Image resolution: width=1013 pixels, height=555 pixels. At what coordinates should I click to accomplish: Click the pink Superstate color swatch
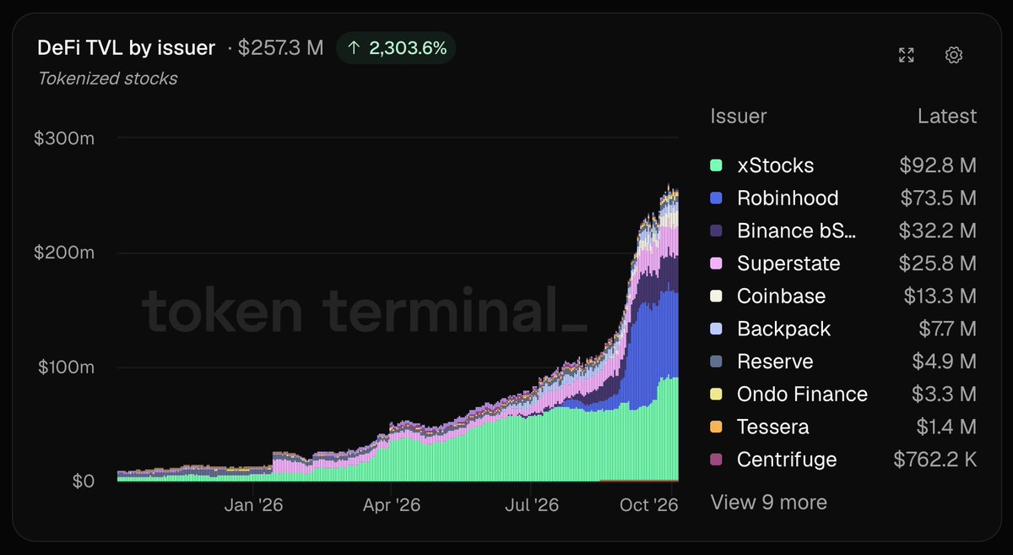click(717, 264)
